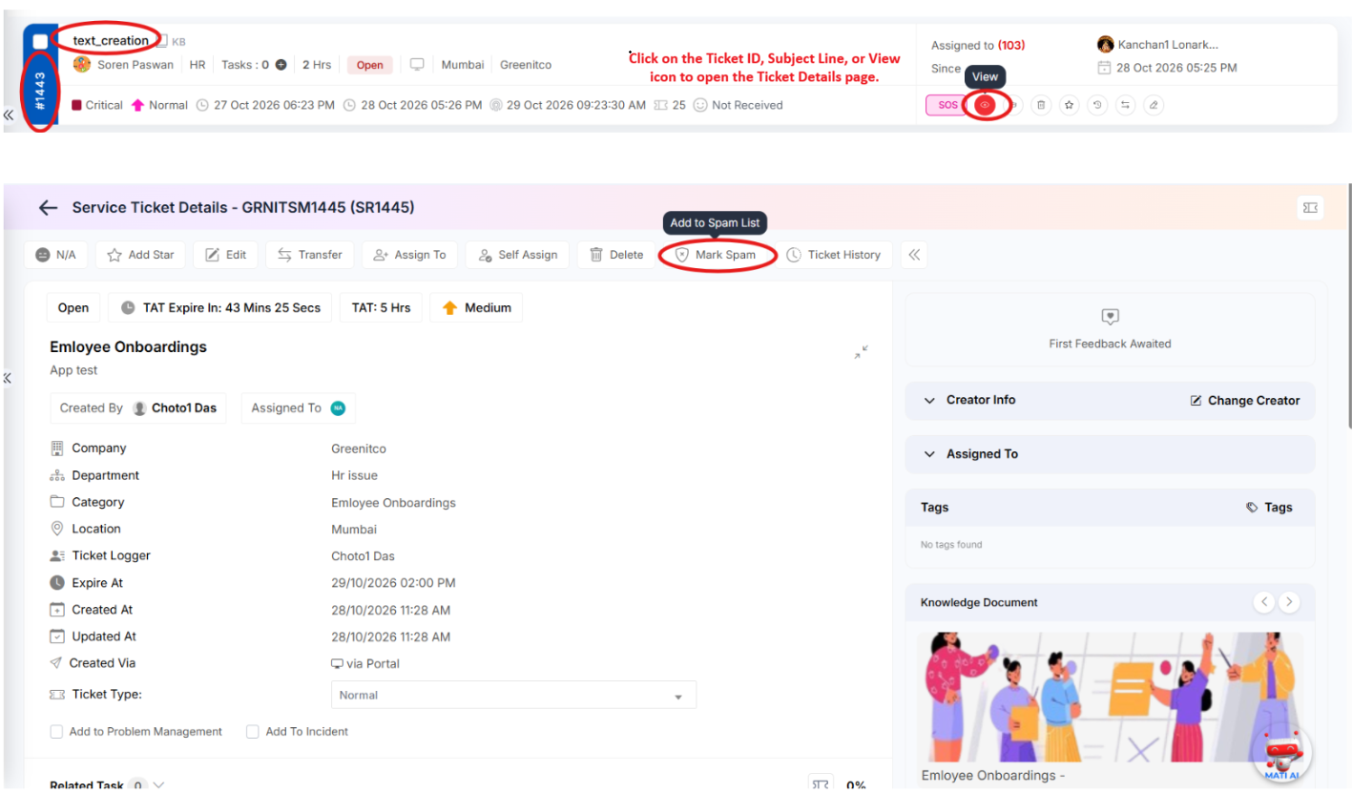The width and height of the screenshot is (1352, 793).
Task: Click the Soren Paswan requester name
Action: [x=135, y=65]
